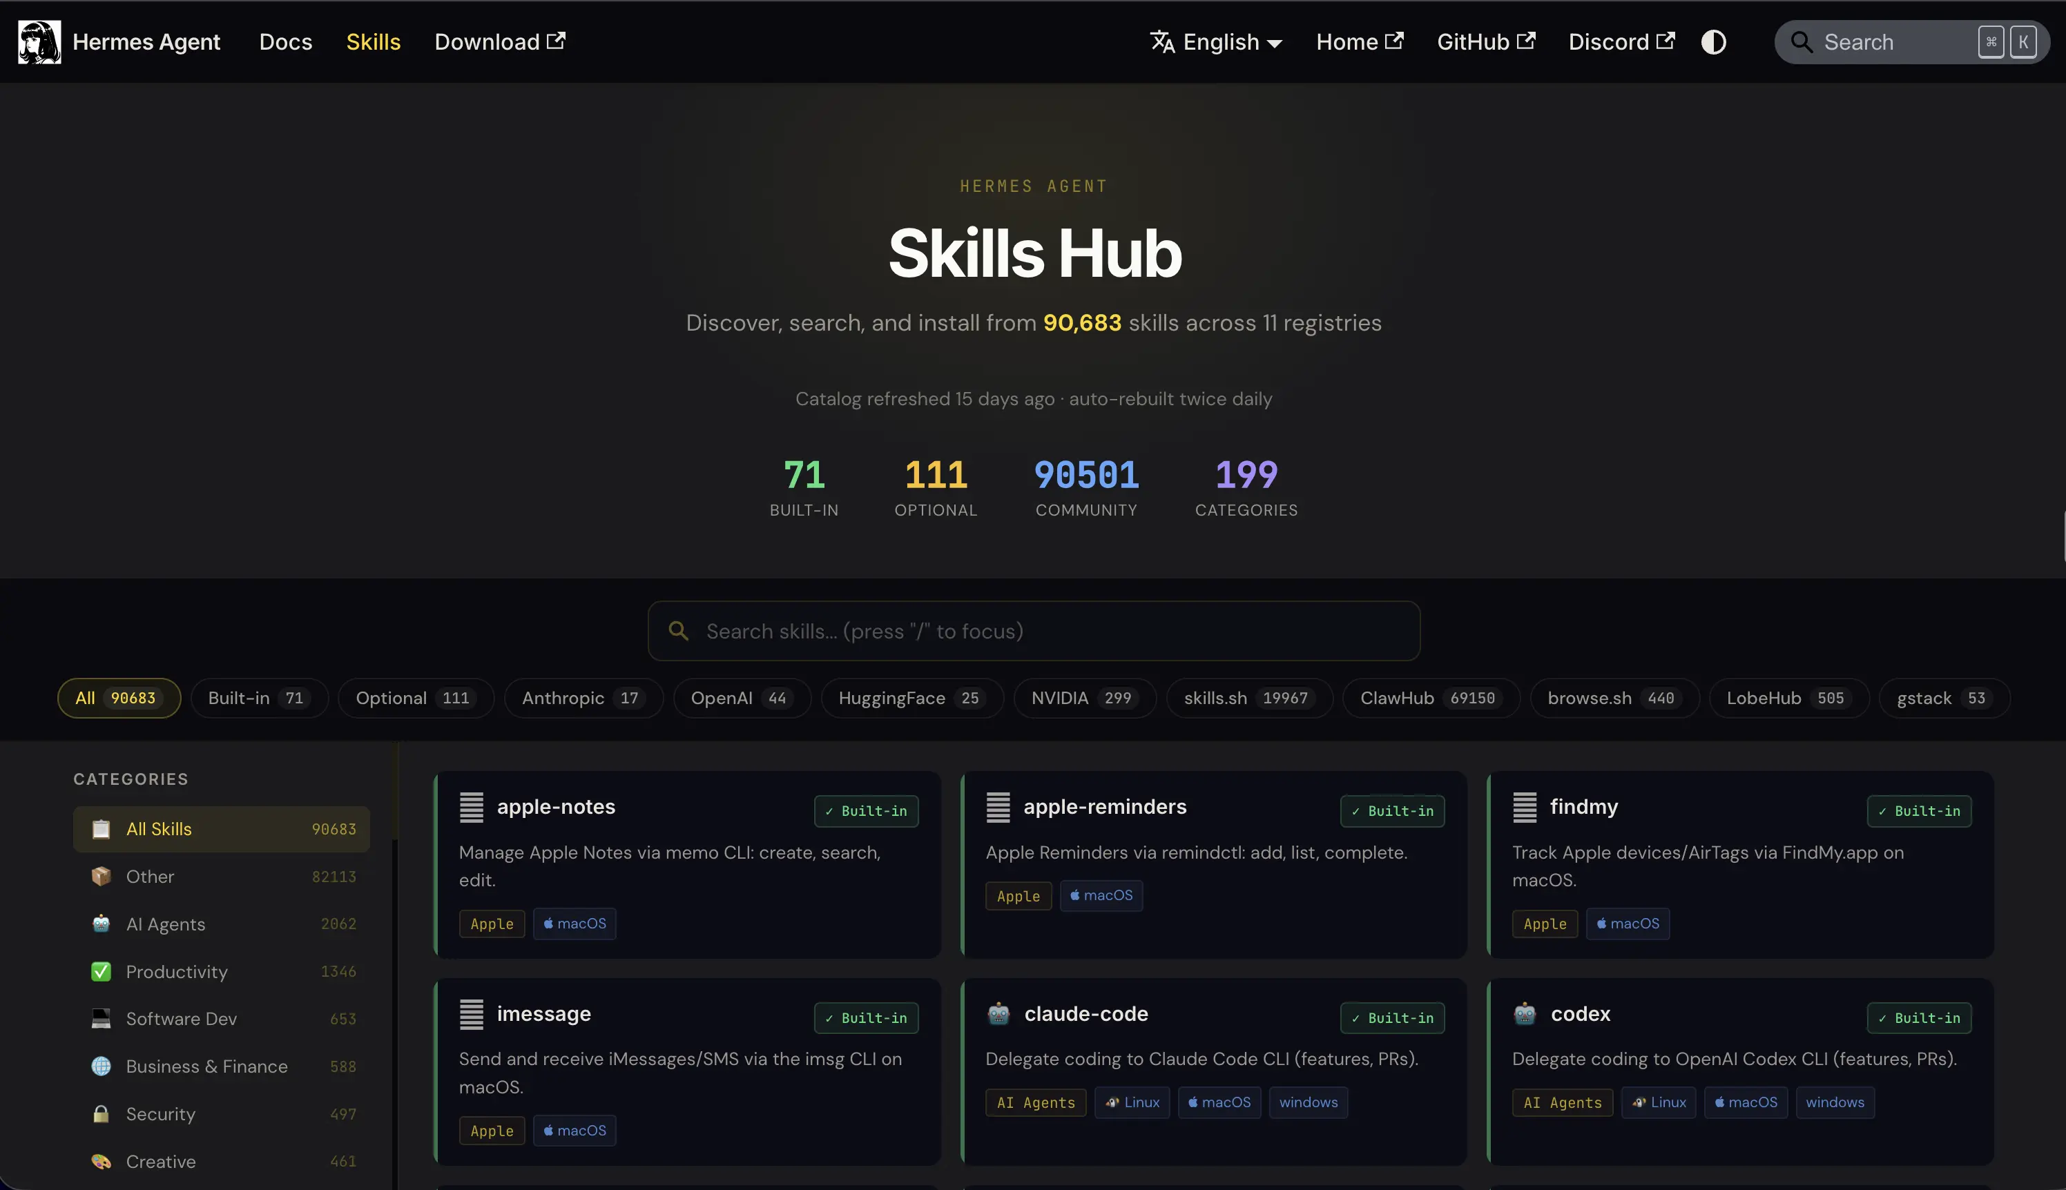
Task: Filter by OpenAI registry chip
Action: click(x=742, y=699)
